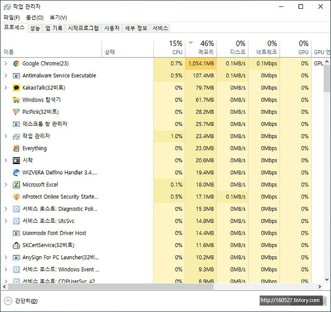Open the 파일(F) menu

click(x=11, y=18)
